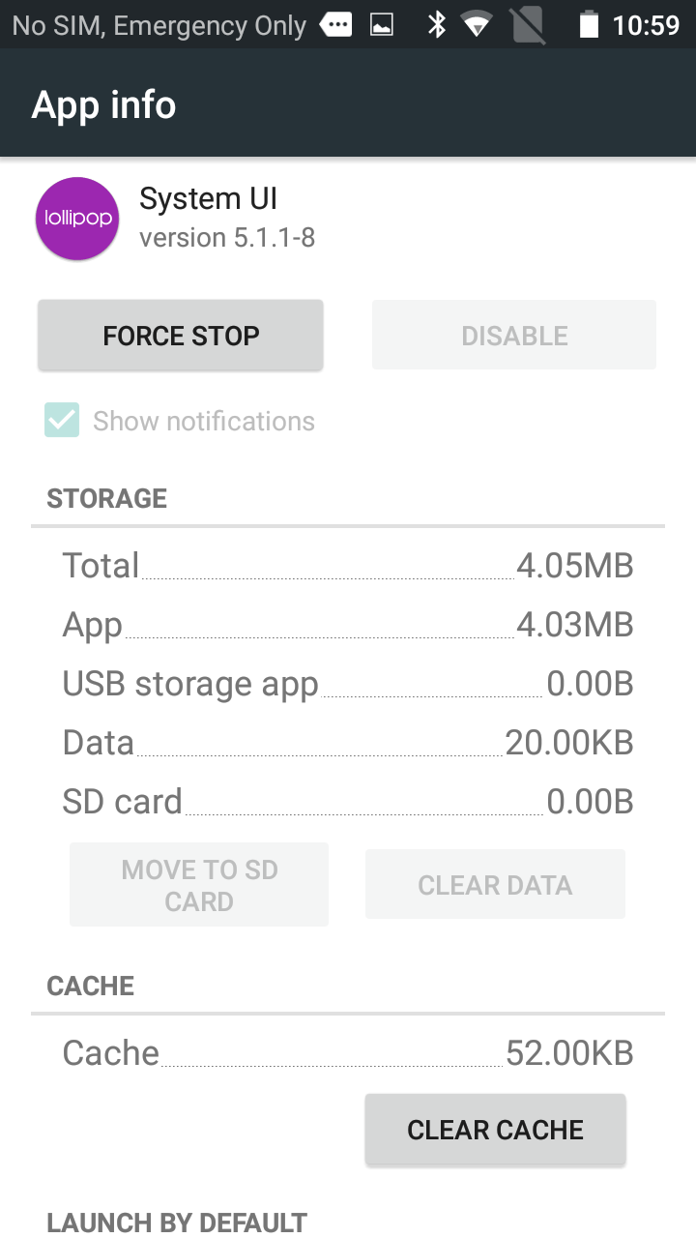The height and width of the screenshot is (1238, 696).
Task: Click the Bluetooth icon in the status bar
Action: pyautogui.click(x=437, y=25)
